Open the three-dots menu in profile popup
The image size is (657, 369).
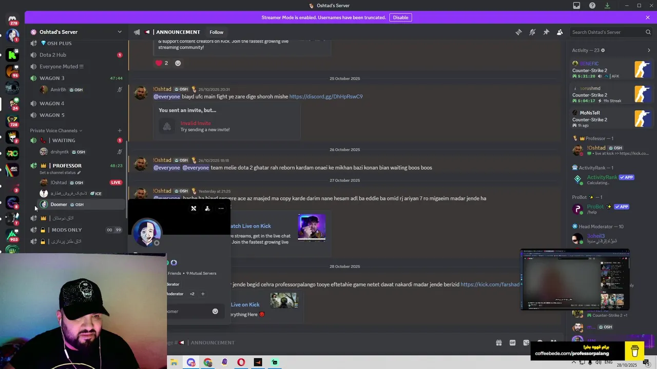point(221,209)
